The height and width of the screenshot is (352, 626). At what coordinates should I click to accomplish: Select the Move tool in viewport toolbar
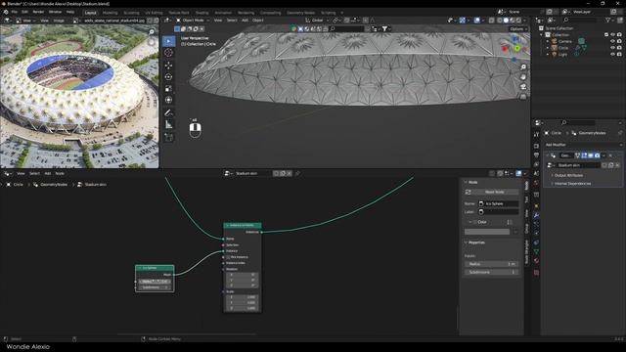(x=168, y=66)
